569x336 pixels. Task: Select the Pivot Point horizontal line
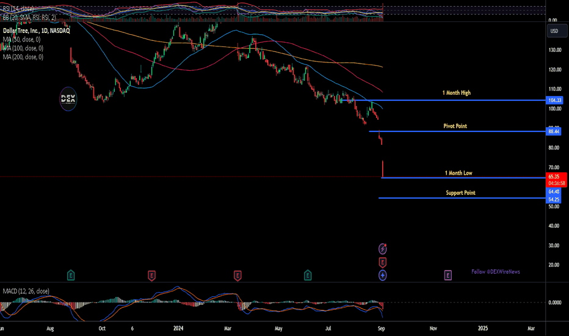pos(457,131)
